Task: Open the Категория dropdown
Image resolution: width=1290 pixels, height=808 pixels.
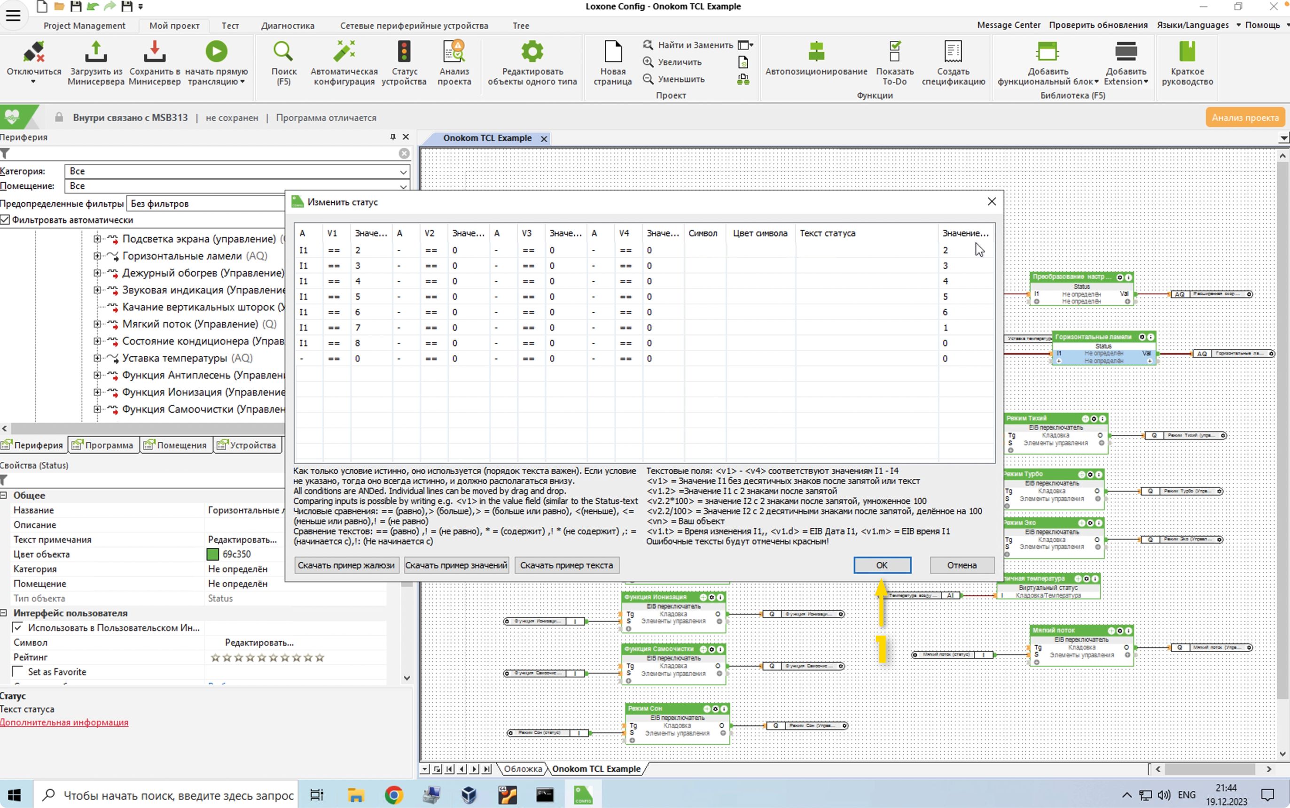Action: tap(403, 171)
